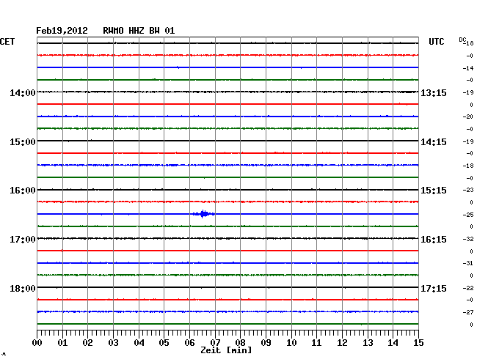Click the station label 'RWMO HHZ BW 01'
This screenshot has width=477, height=362.
point(139,31)
